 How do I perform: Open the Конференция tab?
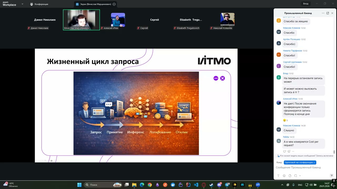(39, 4)
